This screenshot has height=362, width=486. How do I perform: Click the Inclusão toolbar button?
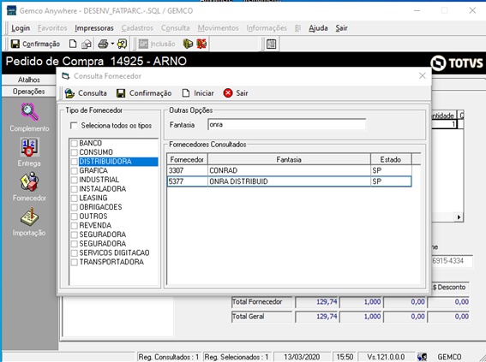[157, 44]
